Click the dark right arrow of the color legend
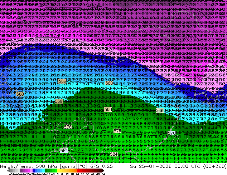The image size is (227, 175). (103, 171)
